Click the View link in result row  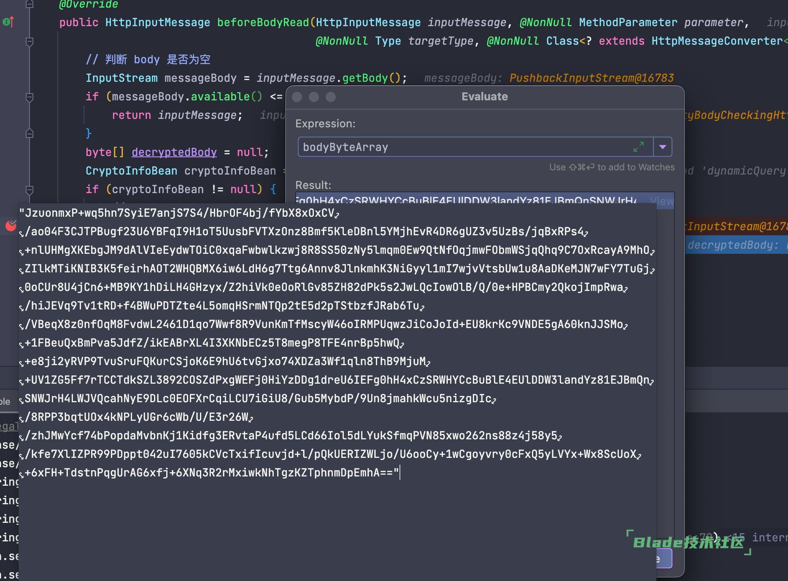pyautogui.click(x=661, y=201)
